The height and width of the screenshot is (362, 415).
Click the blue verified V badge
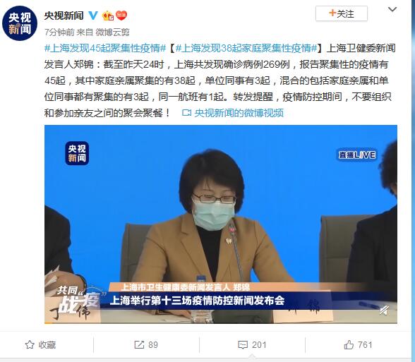click(93, 16)
